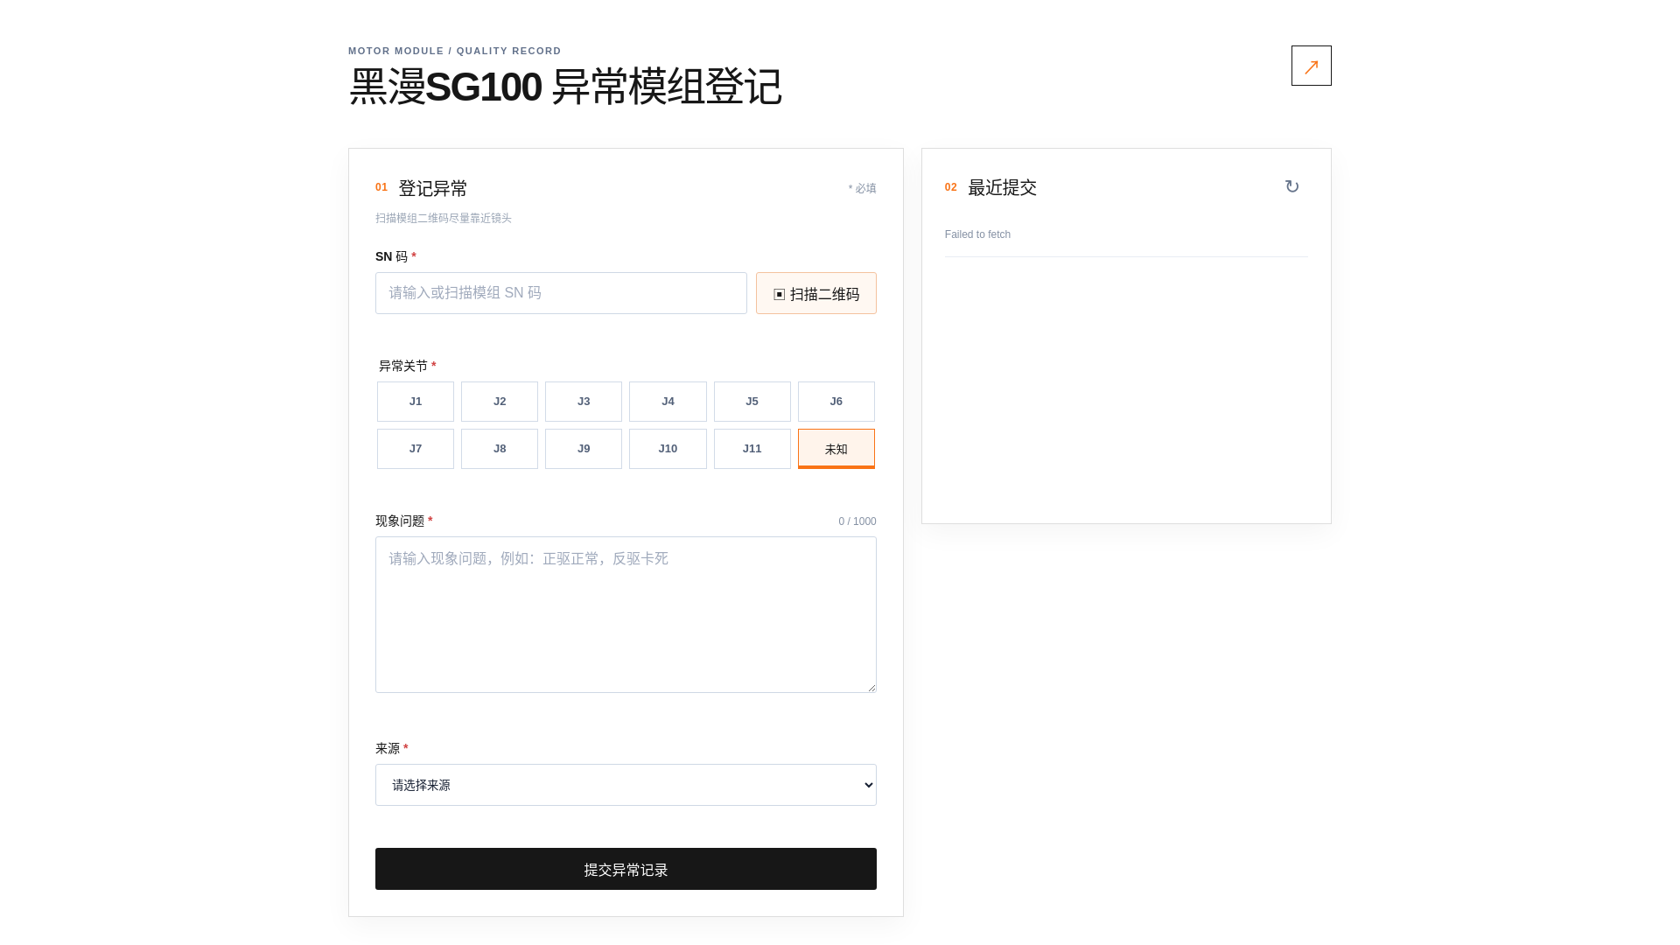This screenshot has width=1680, height=945.
Task: Pick joint J8
Action: pyautogui.click(x=500, y=449)
